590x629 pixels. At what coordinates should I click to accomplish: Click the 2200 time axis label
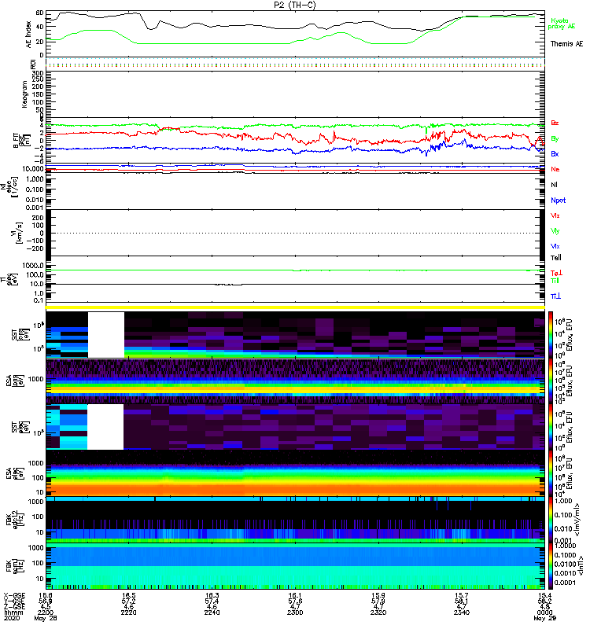(x=45, y=612)
